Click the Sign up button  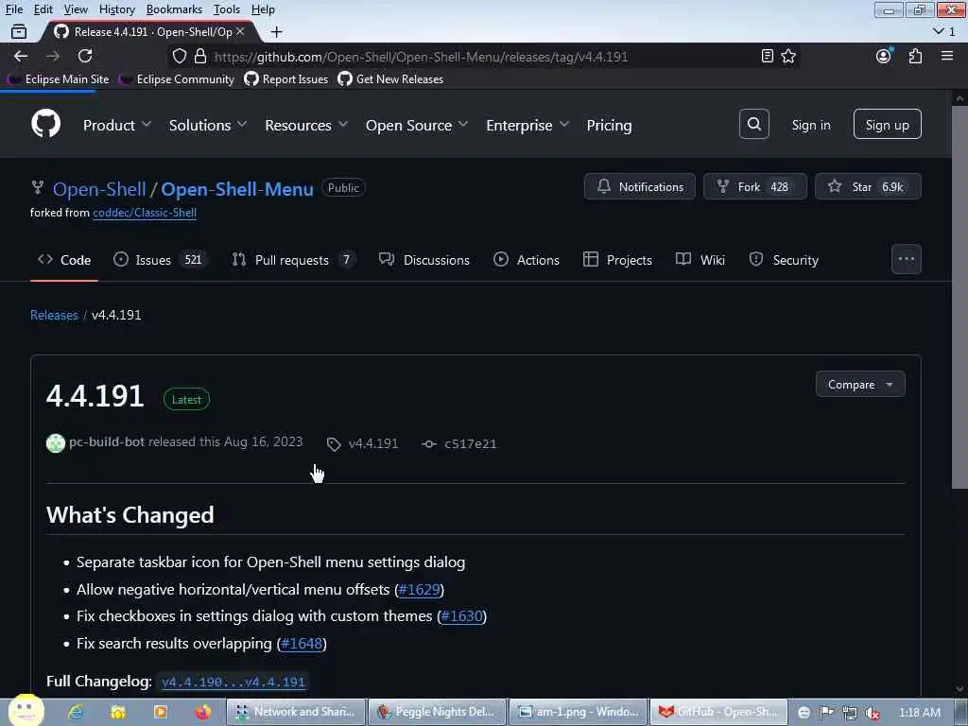pos(887,124)
